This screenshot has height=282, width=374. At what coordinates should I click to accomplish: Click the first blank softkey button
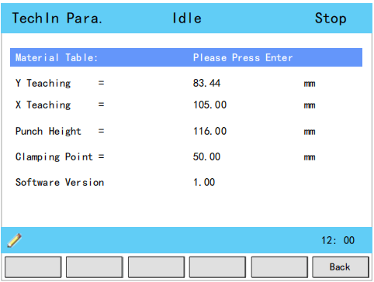point(33,267)
